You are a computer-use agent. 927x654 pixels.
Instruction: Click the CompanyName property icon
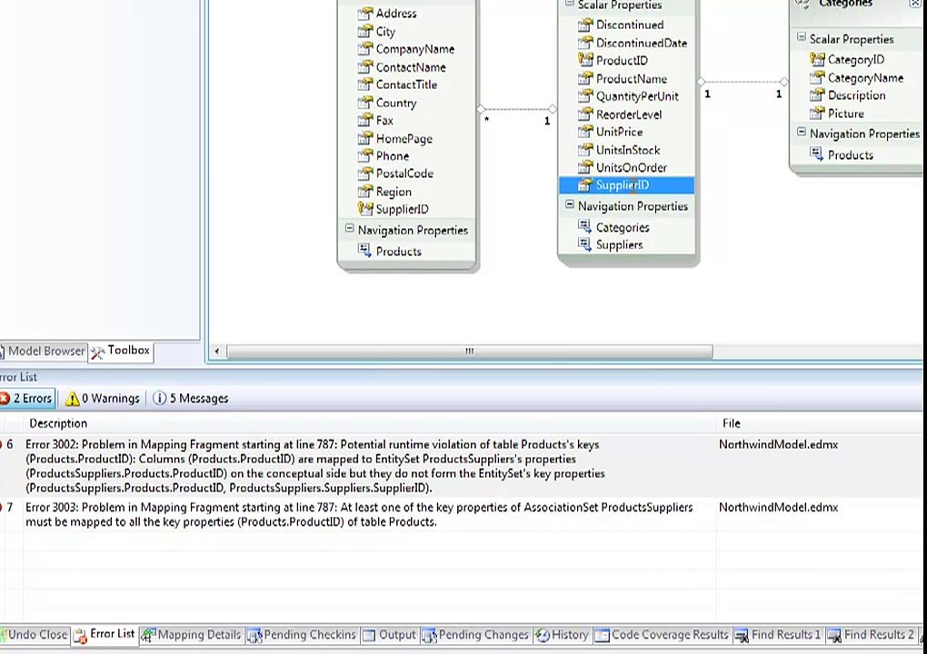(365, 48)
